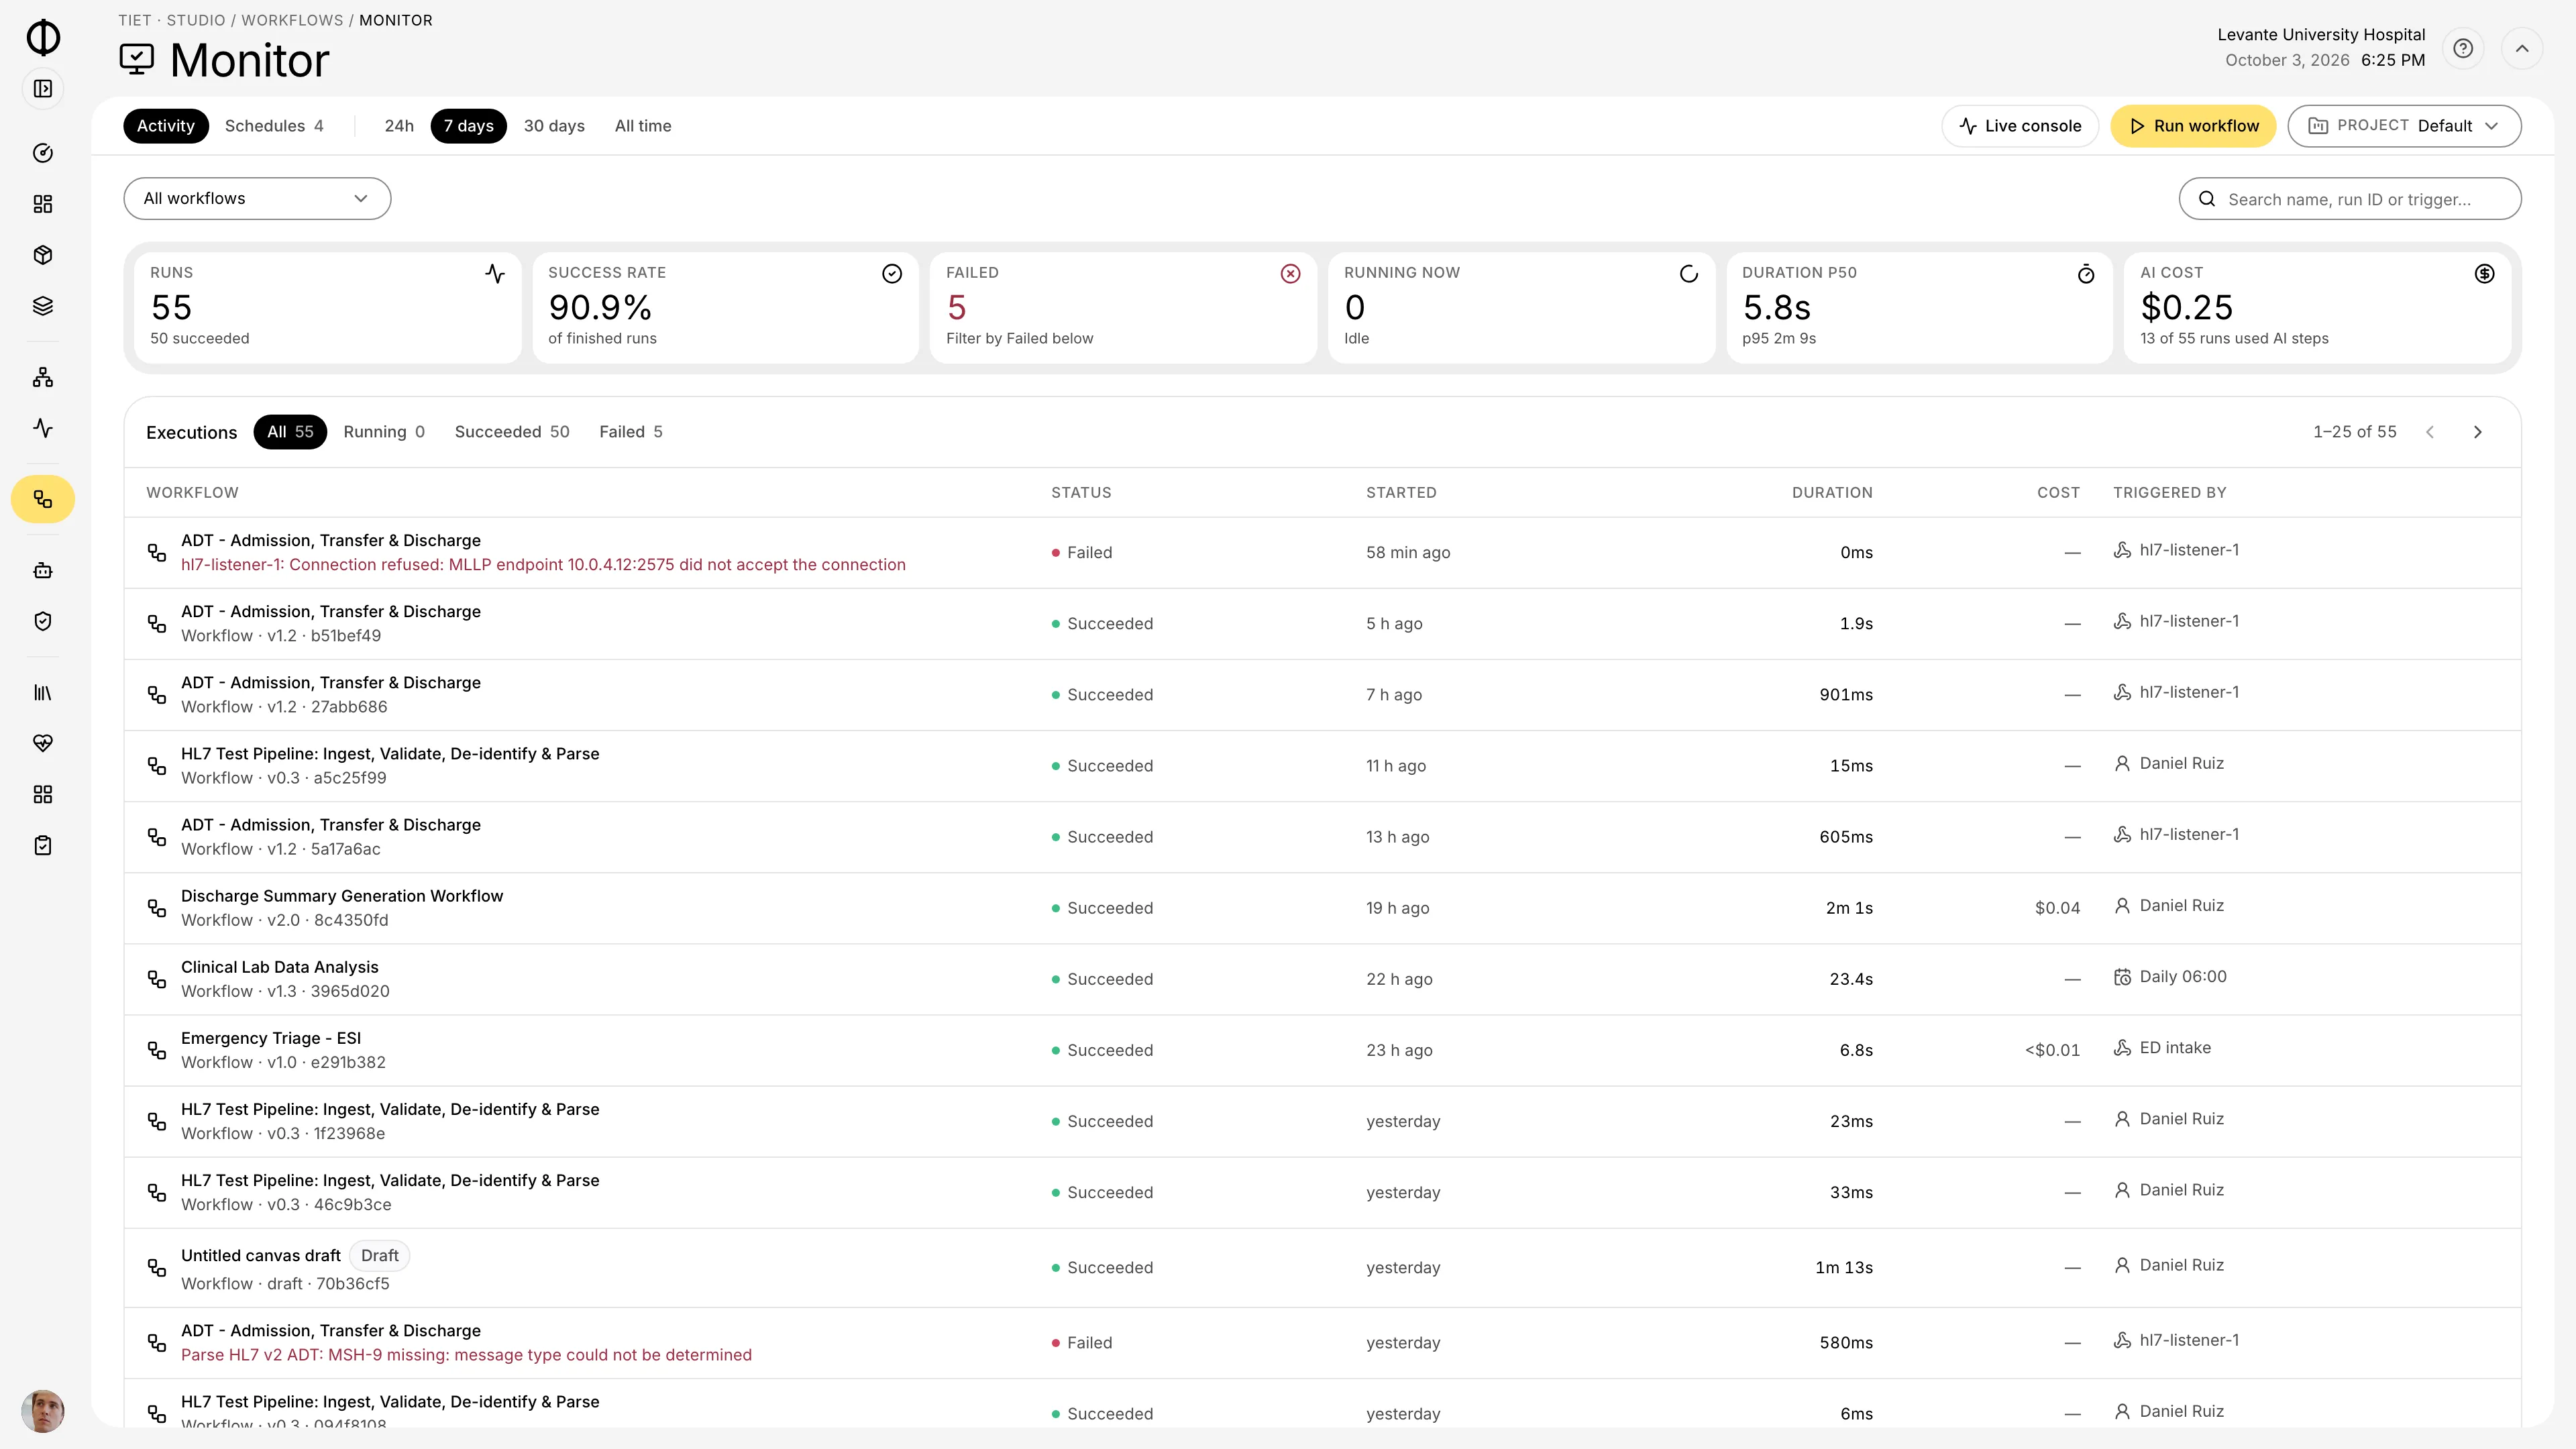Filter executions by Failed 5
Viewport: 2576px width, 1449px height.
point(631,432)
